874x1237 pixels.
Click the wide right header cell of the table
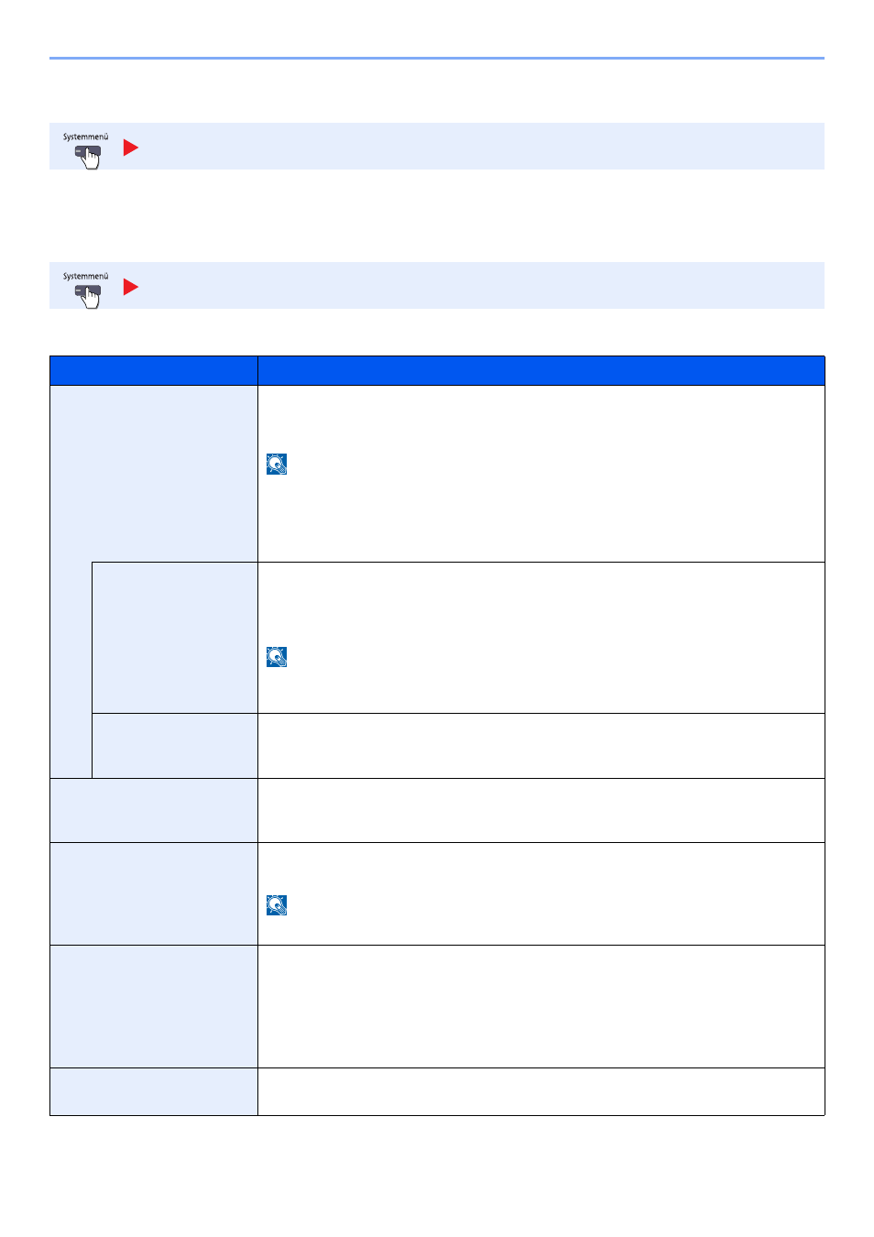541,371
